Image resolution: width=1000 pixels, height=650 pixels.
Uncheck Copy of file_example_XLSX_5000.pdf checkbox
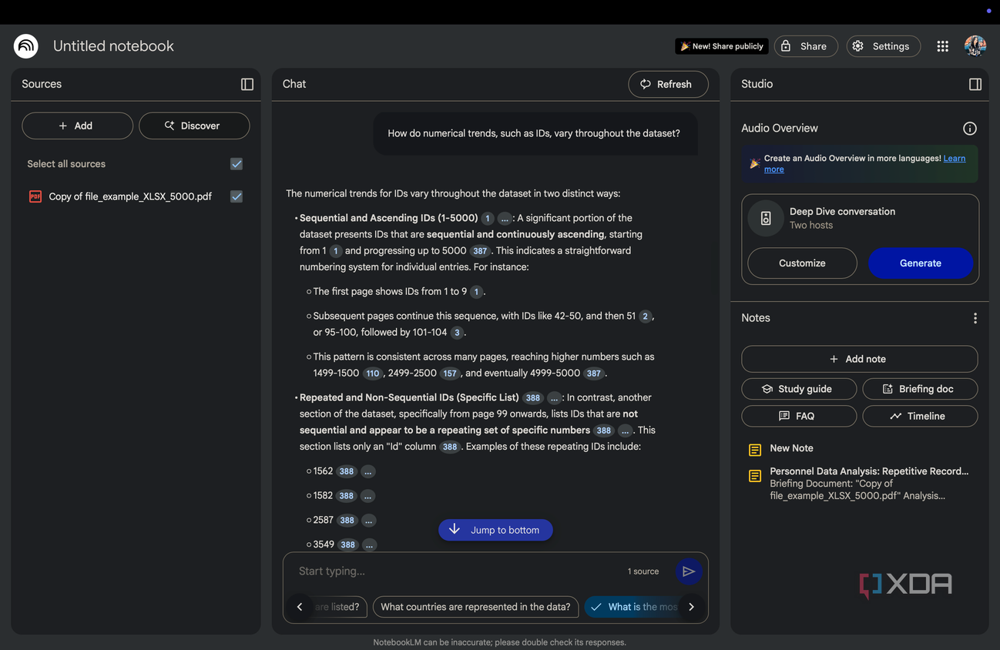click(x=237, y=196)
